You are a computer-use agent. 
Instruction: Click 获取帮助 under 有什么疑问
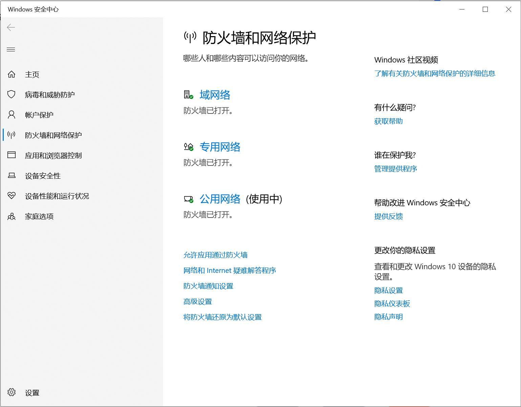point(388,121)
